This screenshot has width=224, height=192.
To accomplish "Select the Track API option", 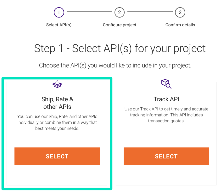I will click(166, 156).
